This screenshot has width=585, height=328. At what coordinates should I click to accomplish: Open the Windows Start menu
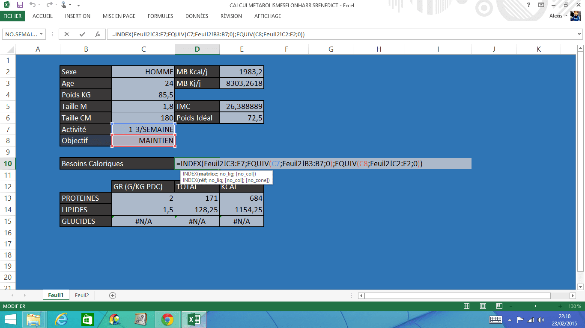click(x=10, y=319)
